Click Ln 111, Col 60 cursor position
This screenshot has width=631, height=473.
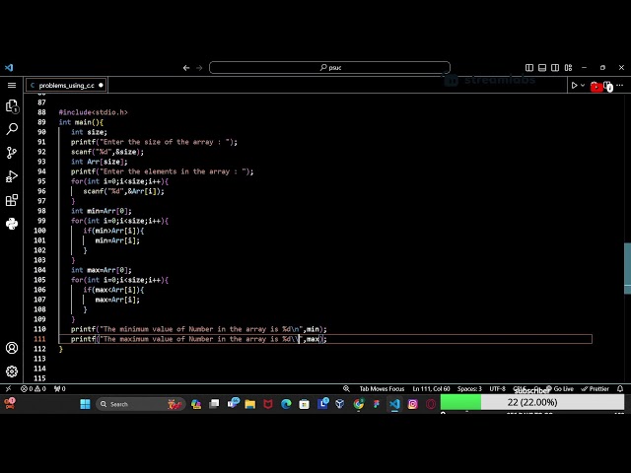tap(431, 388)
